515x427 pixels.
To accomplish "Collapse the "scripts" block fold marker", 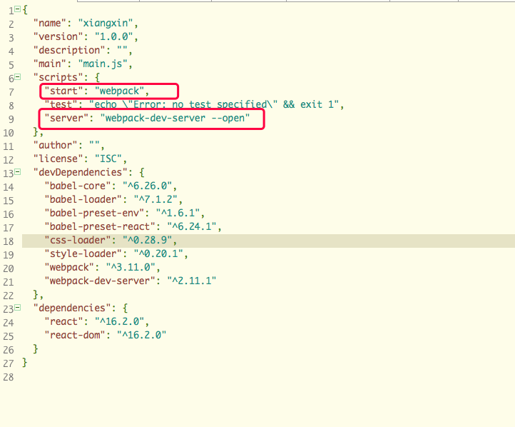I will [x=17, y=77].
